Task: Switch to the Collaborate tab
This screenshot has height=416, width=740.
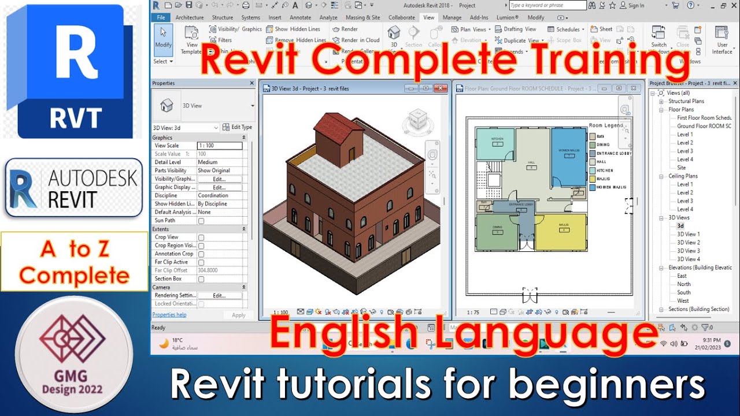Action: (x=402, y=17)
